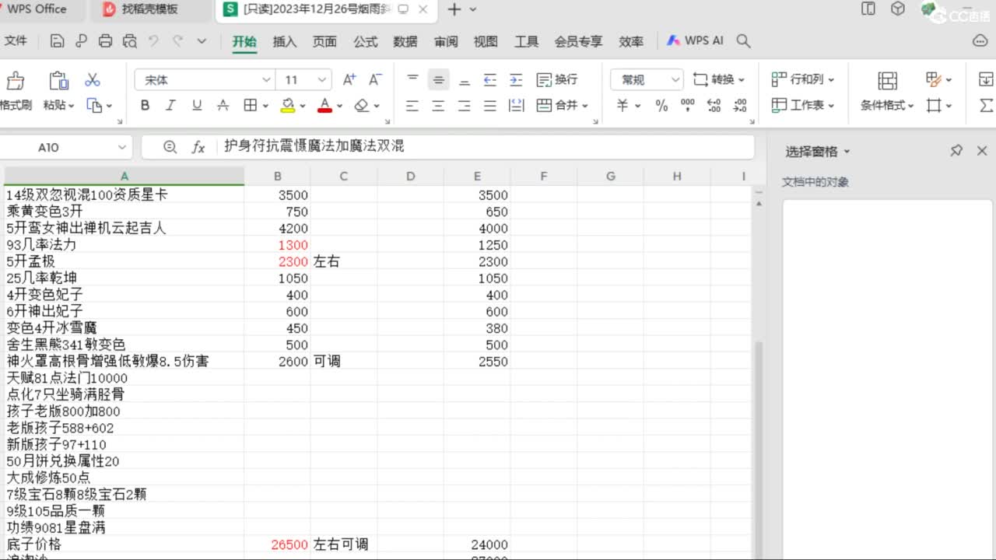Click the search magnifier next to WPS AI
Image resolution: width=996 pixels, height=560 pixels.
(x=743, y=41)
